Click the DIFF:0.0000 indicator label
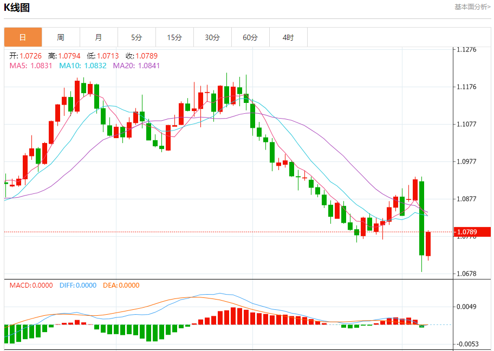494x351 pixels. 78,285
